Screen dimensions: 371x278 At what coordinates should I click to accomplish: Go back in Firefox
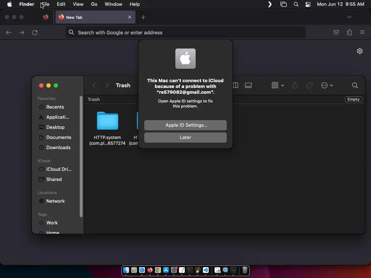pos(9,32)
